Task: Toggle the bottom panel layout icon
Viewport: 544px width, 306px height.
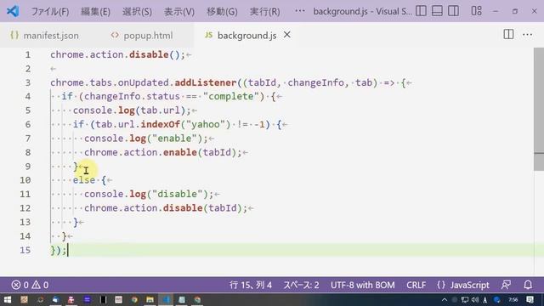Action: (x=437, y=11)
